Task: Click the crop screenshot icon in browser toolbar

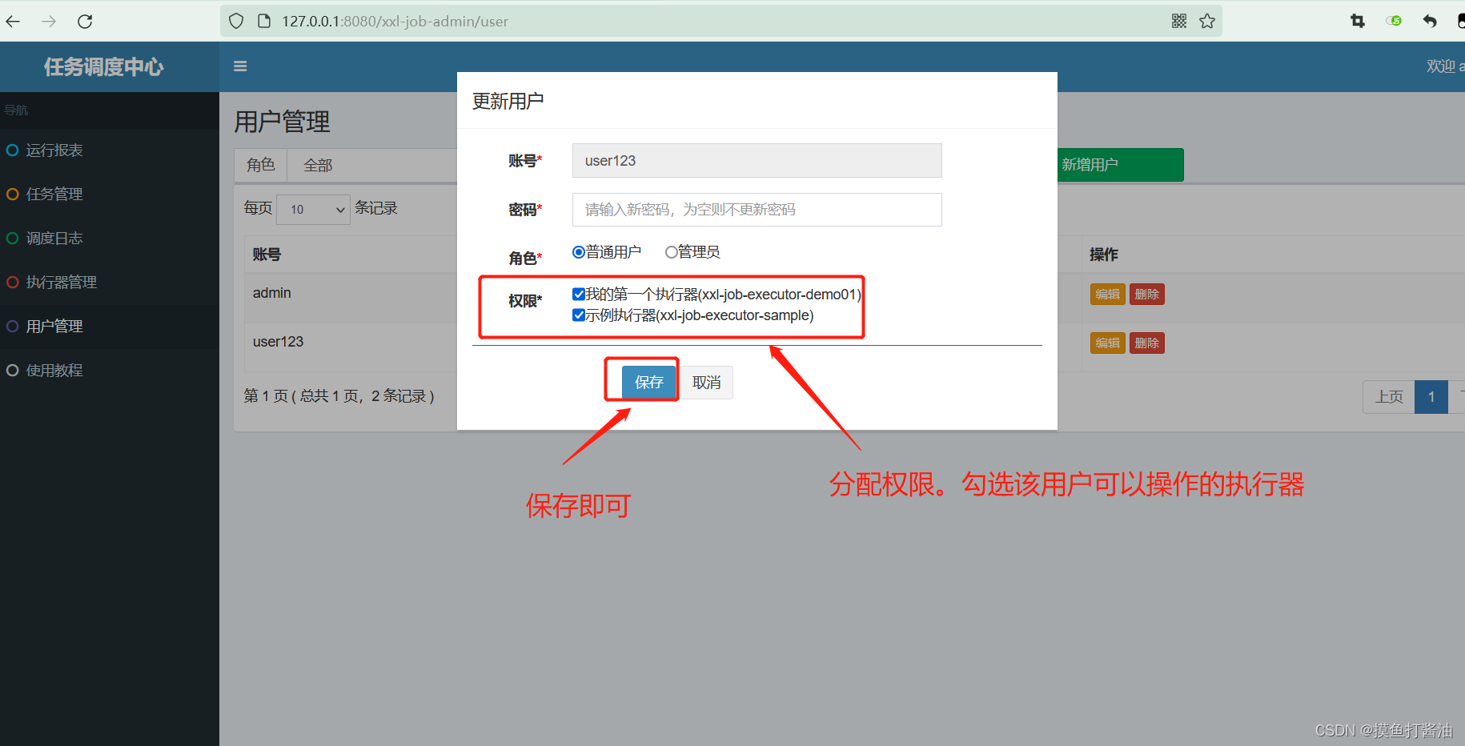Action: coord(1358,21)
